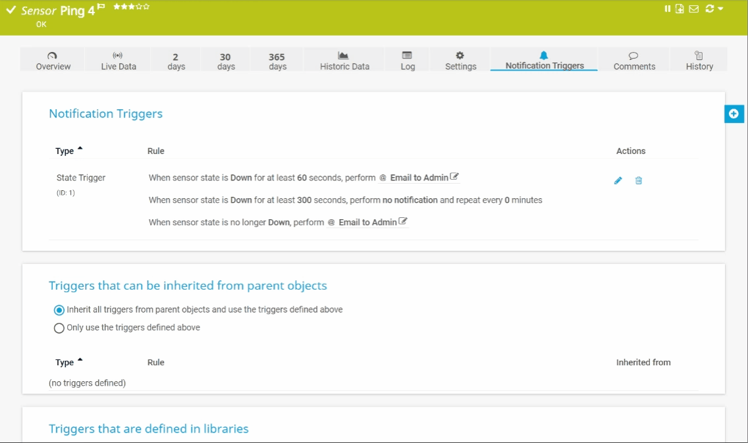Delete the State Trigger via trash icon
This screenshot has width=748, height=443.
[x=638, y=180]
